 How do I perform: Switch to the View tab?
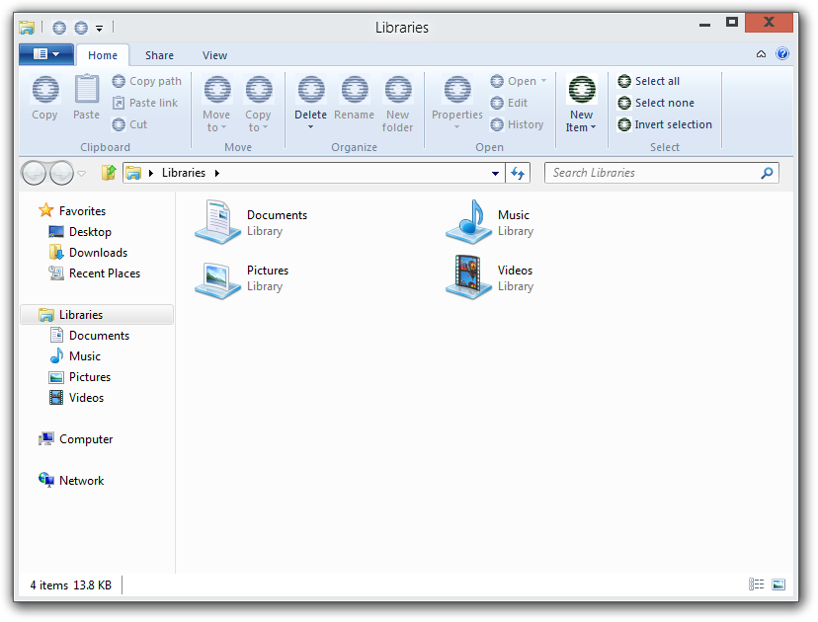point(214,55)
